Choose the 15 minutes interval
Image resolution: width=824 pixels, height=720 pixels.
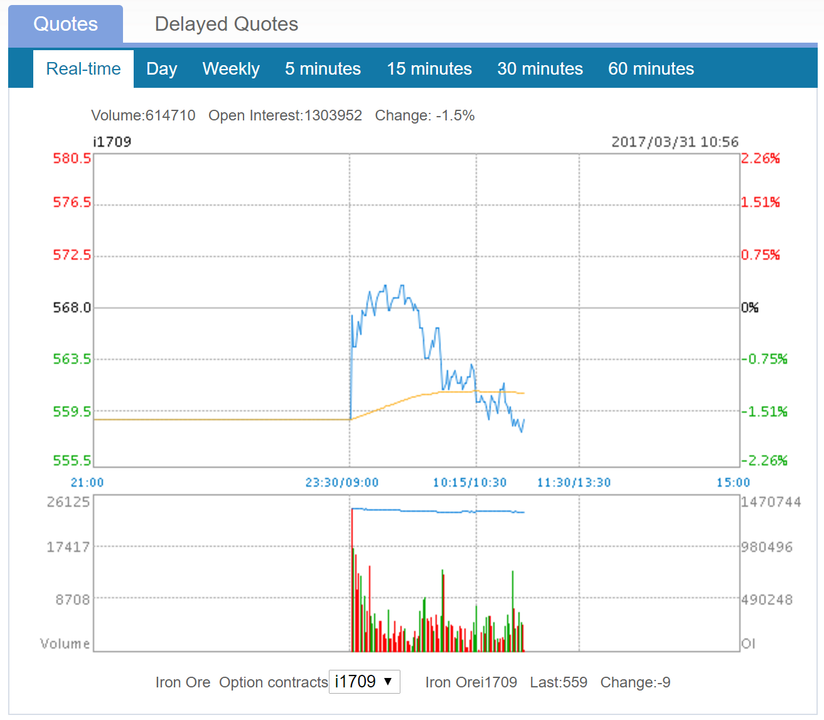pyautogui.click(x=429, y=69)
